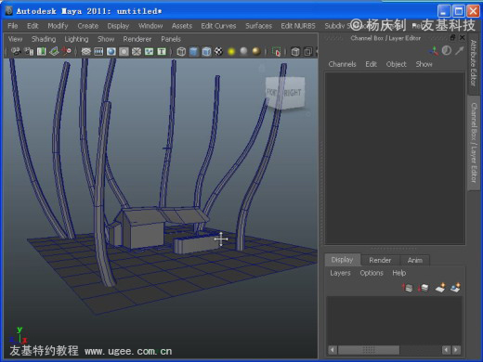Open the viewport Renderer menu
Screen dimensions: 483x362
tap(137, 39)
